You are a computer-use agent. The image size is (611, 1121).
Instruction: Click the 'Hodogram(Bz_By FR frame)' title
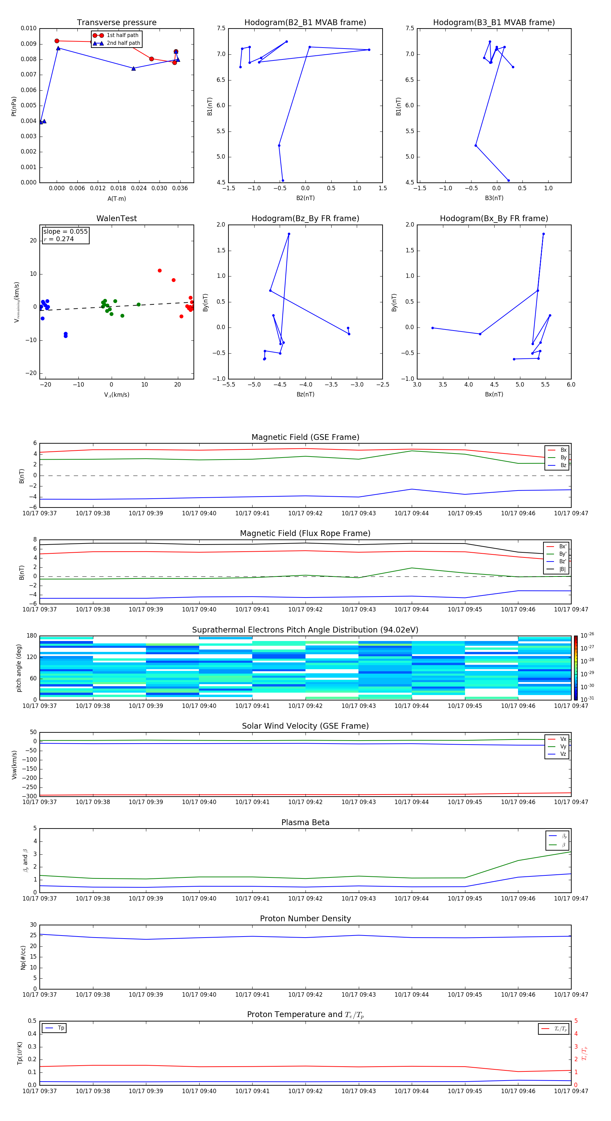tap(305, 218)
